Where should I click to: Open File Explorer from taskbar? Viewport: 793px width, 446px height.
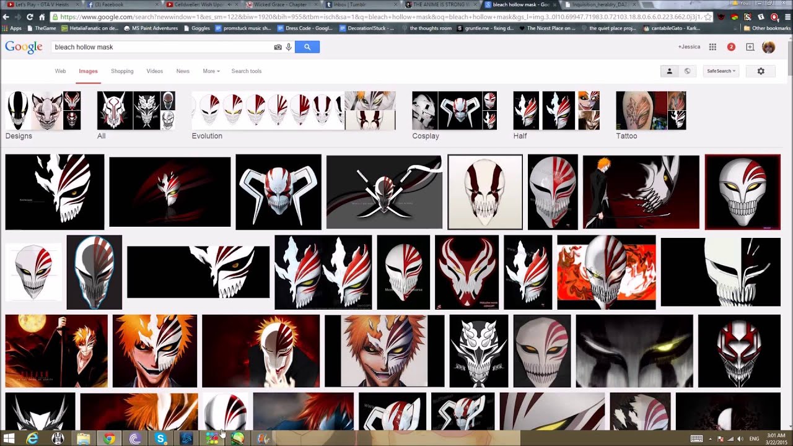83,439
